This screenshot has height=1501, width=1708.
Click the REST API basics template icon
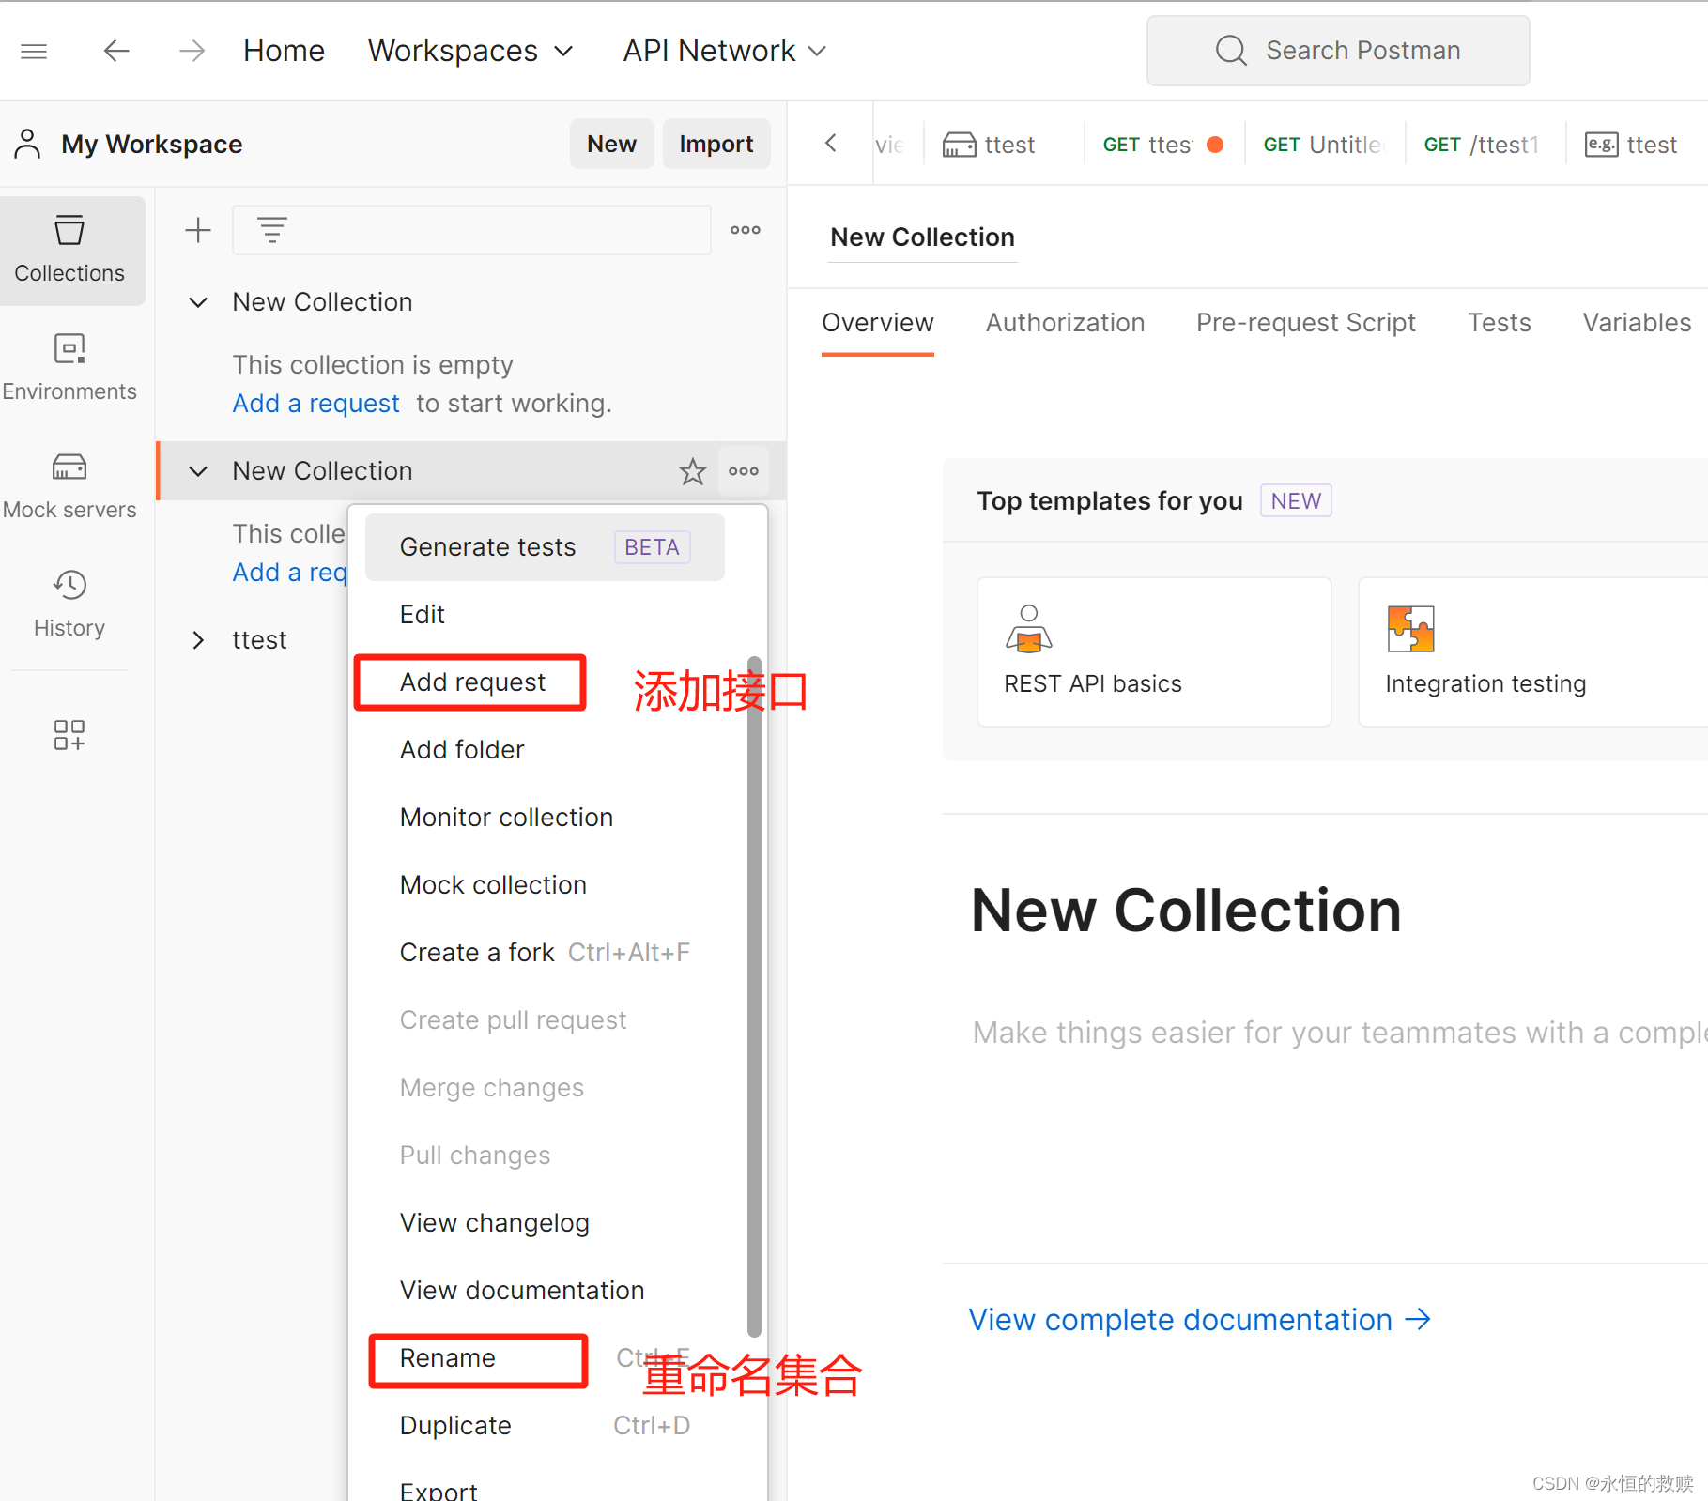(x=1029, y=628)
